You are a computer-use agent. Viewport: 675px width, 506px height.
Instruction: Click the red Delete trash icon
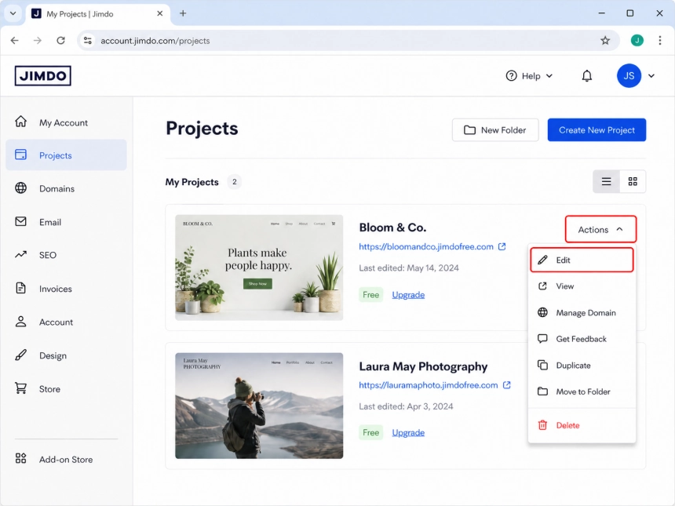click(x=542, y=425)
